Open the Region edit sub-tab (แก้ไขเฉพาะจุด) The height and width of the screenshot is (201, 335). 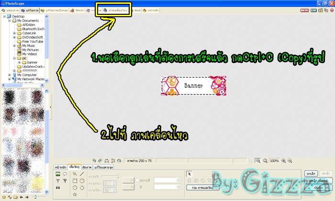[x=104, y=168]
